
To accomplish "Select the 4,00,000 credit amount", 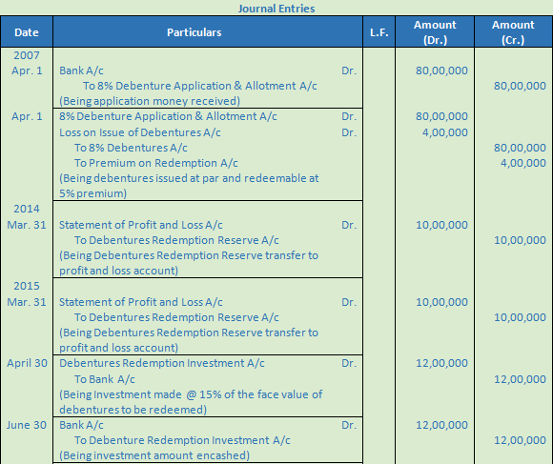I will 523,163.
